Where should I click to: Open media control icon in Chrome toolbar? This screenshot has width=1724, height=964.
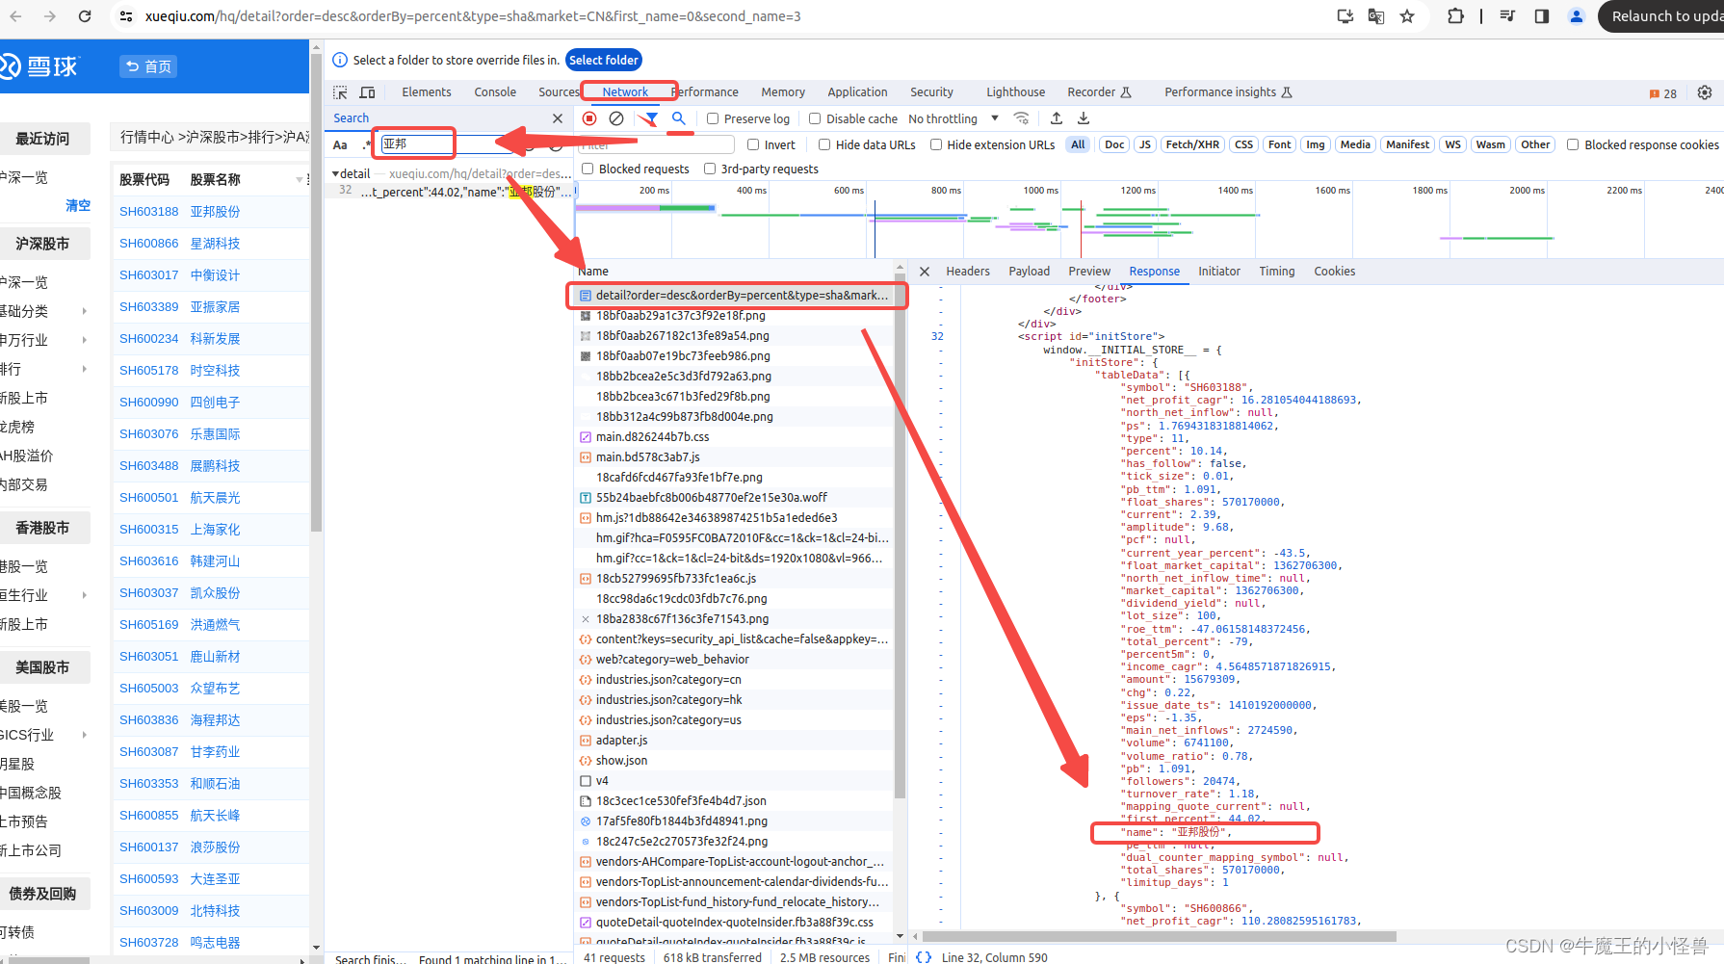click(1508, 16)
